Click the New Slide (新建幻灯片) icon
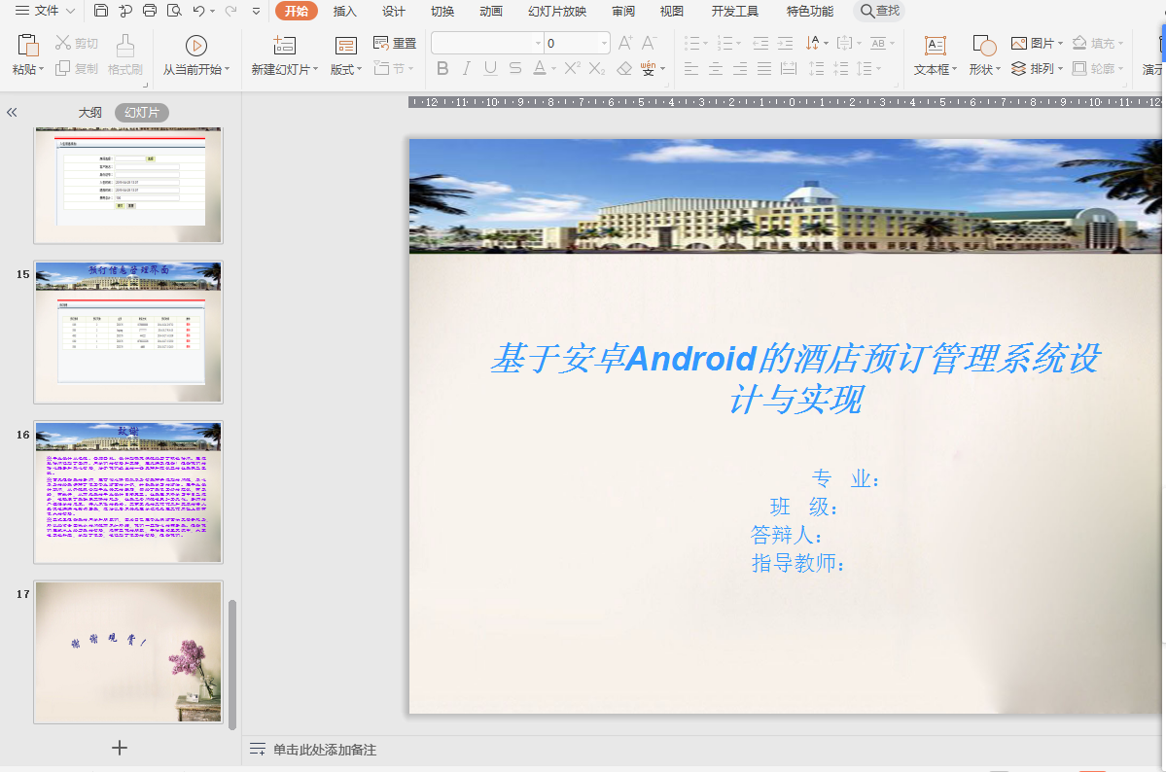The width and height of the screenshot is (1166, 772). point(284,46)
